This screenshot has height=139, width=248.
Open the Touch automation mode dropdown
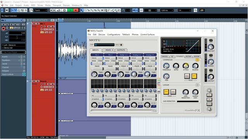[x=41, y=10]
